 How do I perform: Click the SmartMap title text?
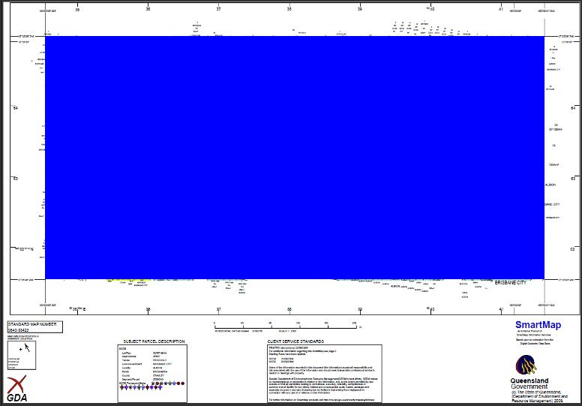pos(538,325)
